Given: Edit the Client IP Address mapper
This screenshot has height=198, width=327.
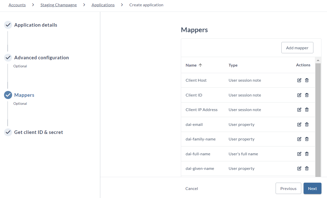Looking at the screenshot, I should coord(299,110).
